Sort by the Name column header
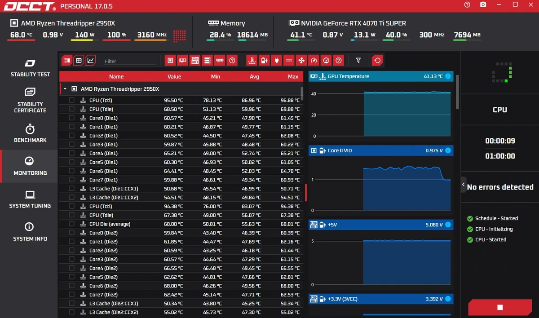This screenshot has height=318, width=539. pyautogui.click(x=116, y=76)
